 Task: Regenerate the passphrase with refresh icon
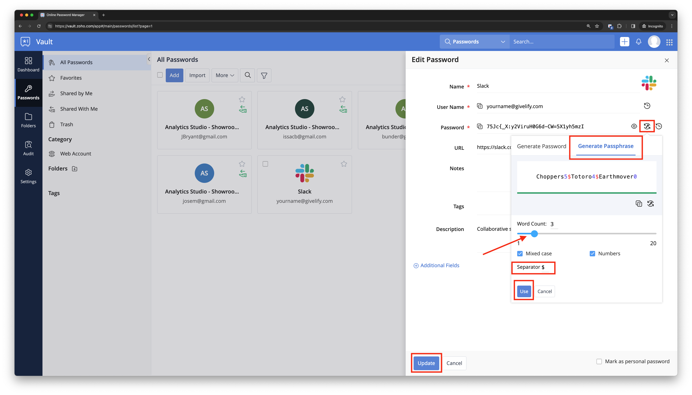[650, 204]
